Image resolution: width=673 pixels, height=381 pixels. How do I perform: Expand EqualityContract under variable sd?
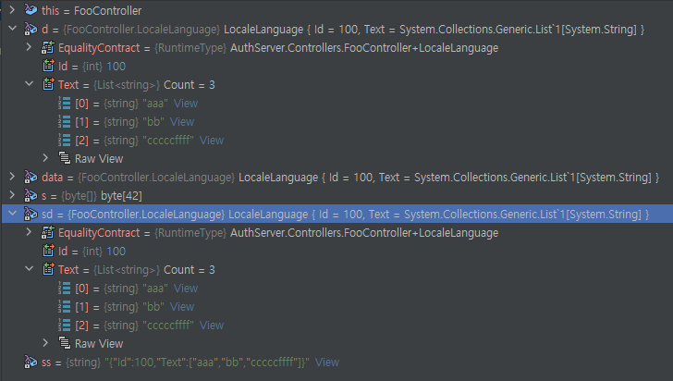click(x=29, y=232)
